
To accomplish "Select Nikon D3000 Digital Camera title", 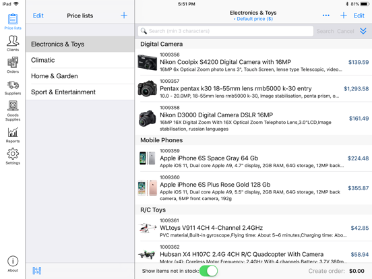I will point(216,115).
